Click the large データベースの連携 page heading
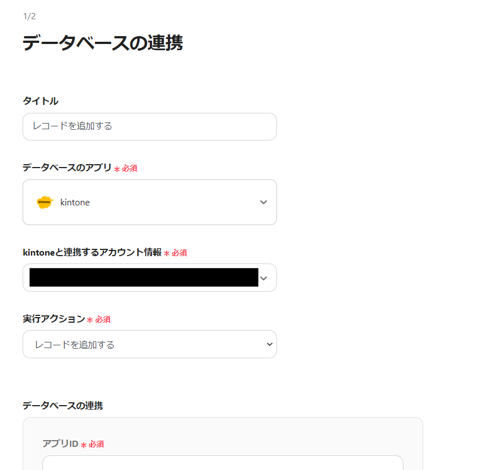482x470 pixels. tap(102, 43)
